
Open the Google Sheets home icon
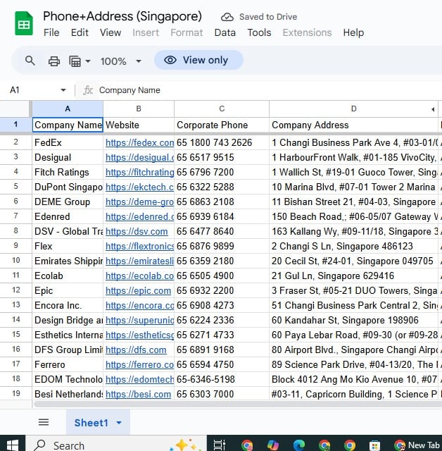pyautogui.click(x=24, y=23)
